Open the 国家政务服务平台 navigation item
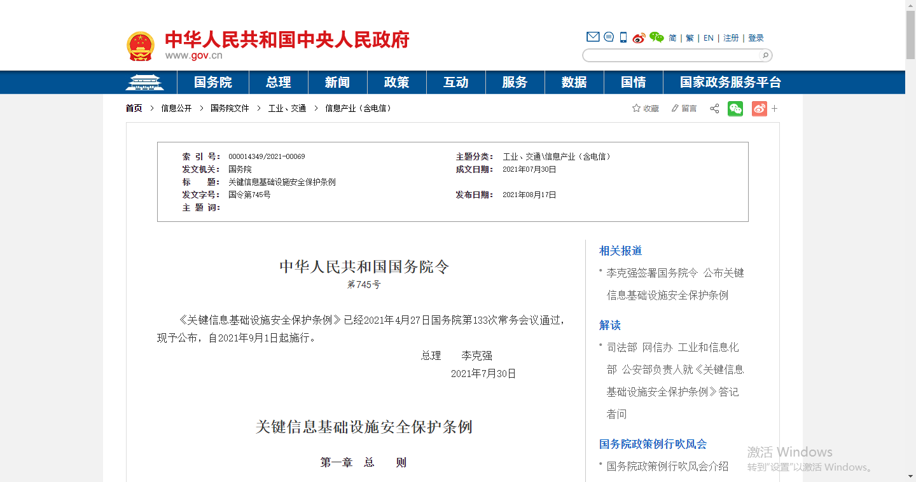916x482 pixels. (730, 82)
